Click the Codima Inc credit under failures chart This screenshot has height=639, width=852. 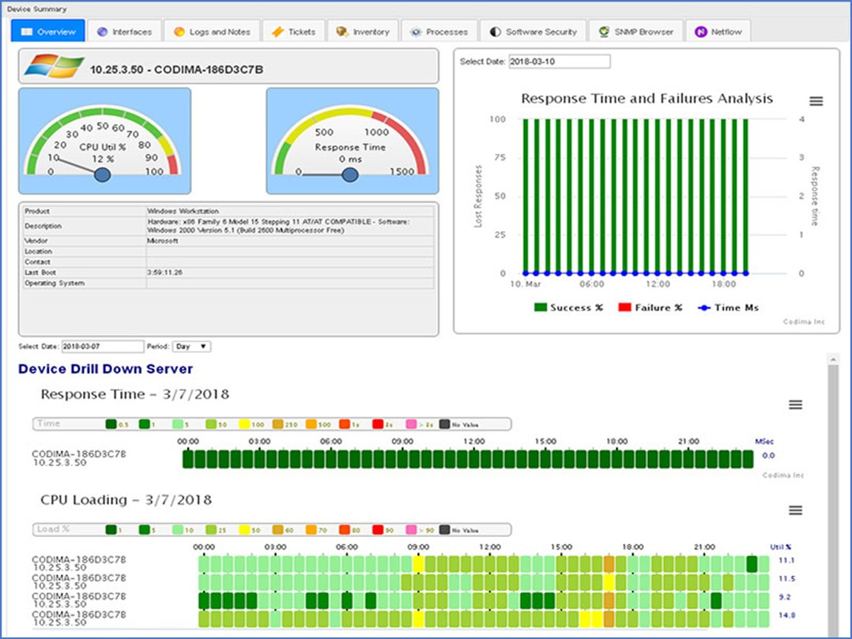(804, 322)
